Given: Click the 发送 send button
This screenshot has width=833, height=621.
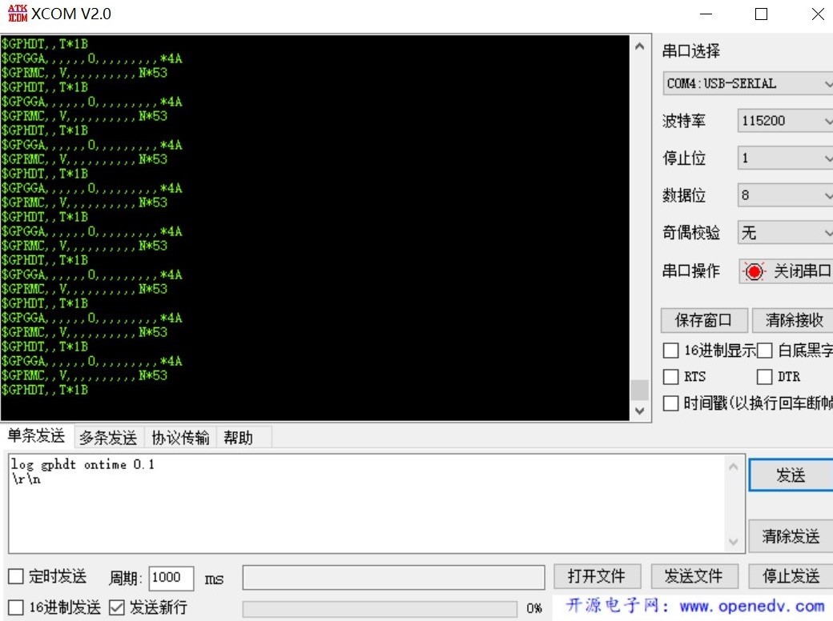Looking at the screenshot, I should tap(791, 475).
